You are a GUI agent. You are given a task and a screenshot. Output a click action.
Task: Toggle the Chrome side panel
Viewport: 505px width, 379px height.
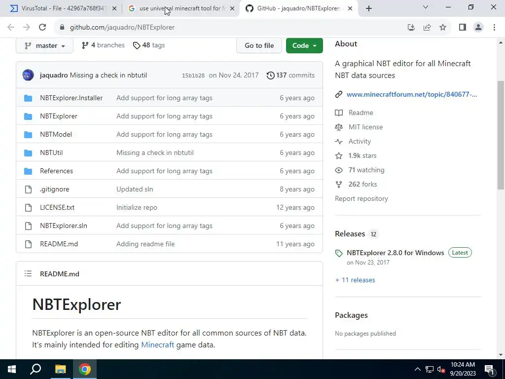coord(463,28)
